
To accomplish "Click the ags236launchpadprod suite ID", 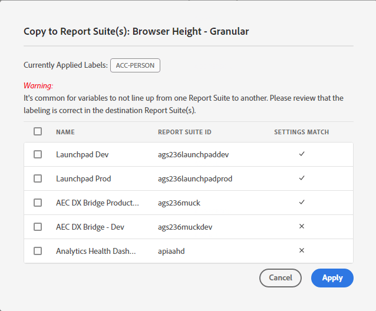I will (195, 179).
